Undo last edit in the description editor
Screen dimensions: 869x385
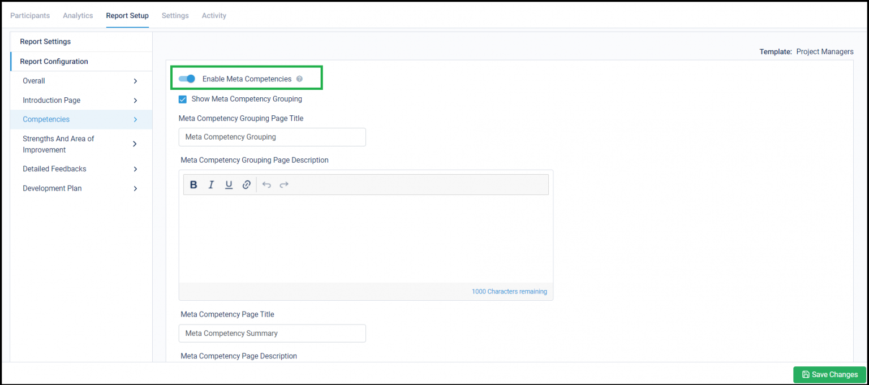coord(266,184)
